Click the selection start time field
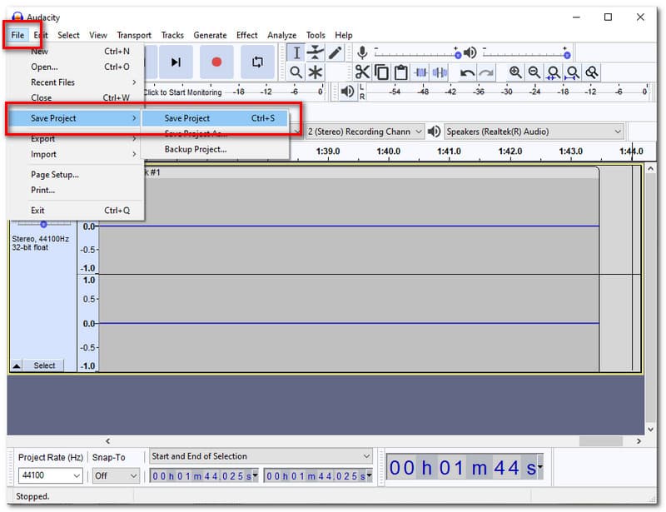The width and height of the screenshot is (666, 512). point(204,476)
